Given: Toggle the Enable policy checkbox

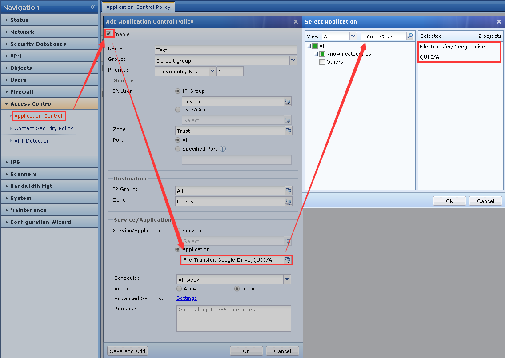Looking at the screenshot, I should point(108,34).
